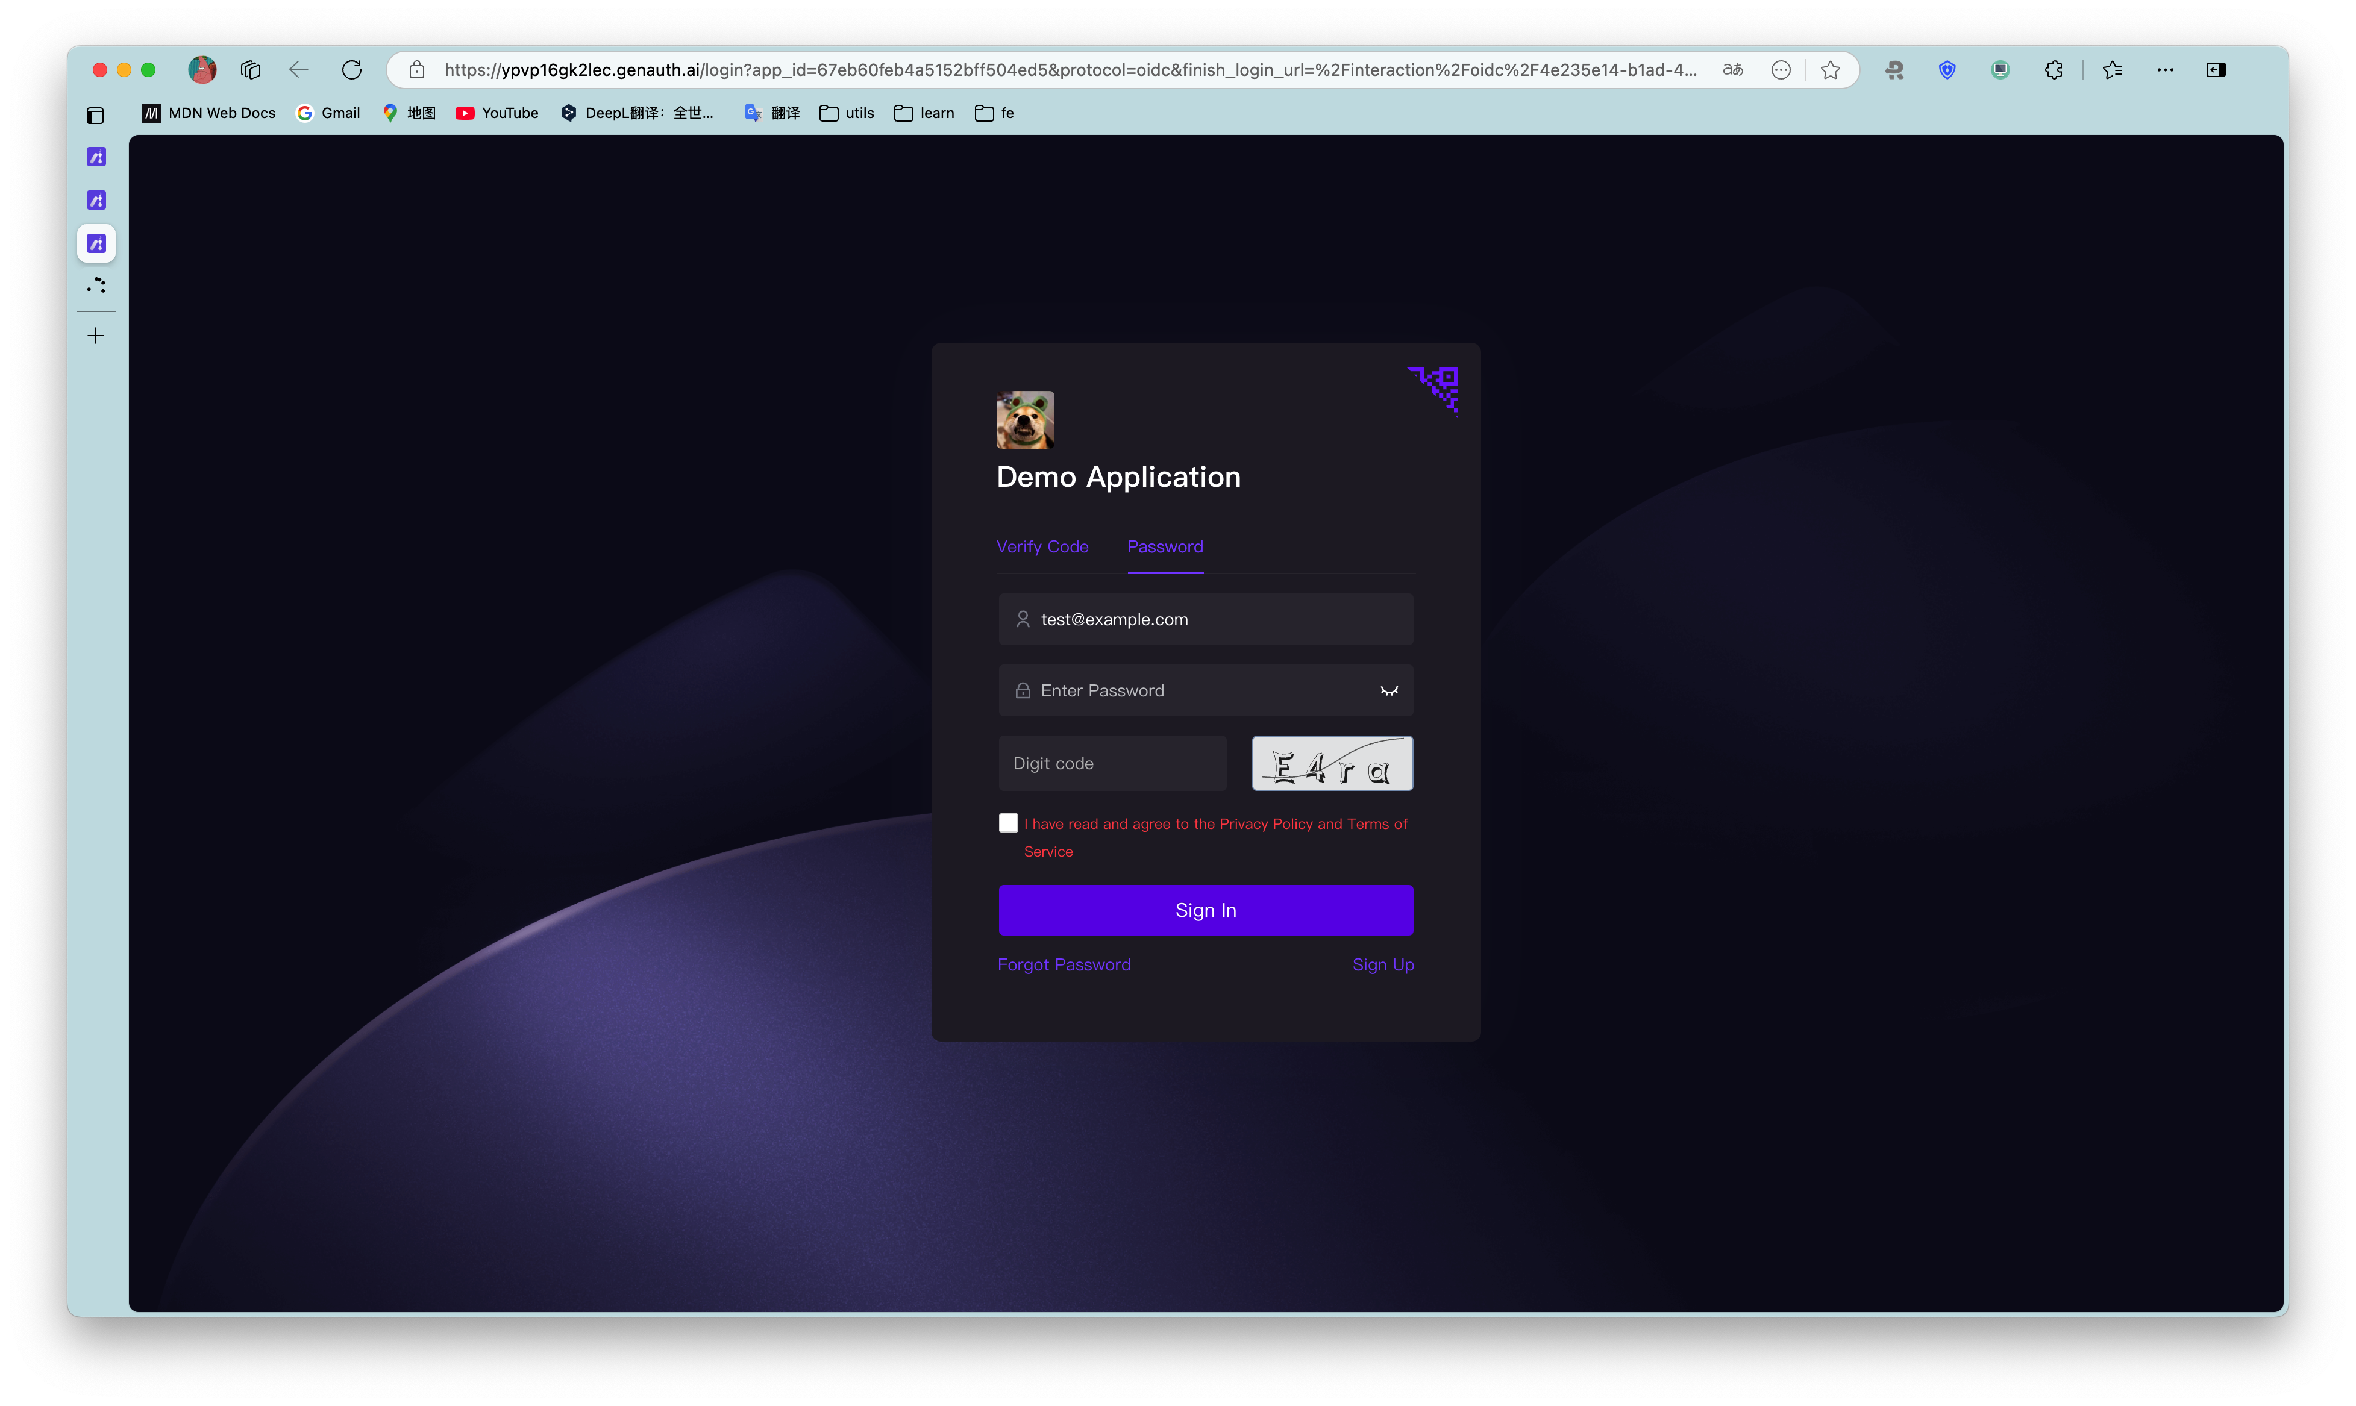Switch to QR code login
This screenshot has width=2356, height=1406.
tap(1435, 389)
